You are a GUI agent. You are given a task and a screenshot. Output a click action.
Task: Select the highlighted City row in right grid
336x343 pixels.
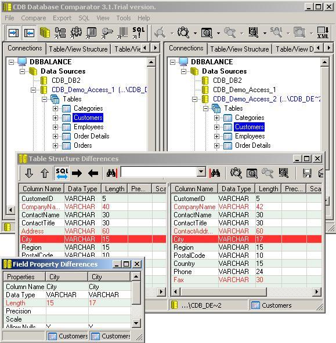click(247, 239)
